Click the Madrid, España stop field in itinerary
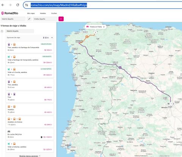The height and width of the screenshot is (157, 182). (x=20, y=31)
